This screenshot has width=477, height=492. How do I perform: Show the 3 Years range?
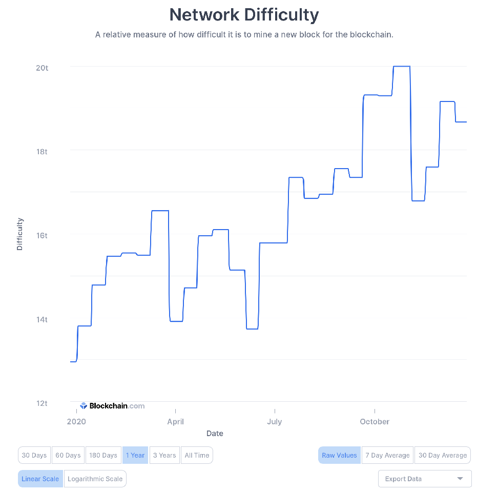coord(164,455)
